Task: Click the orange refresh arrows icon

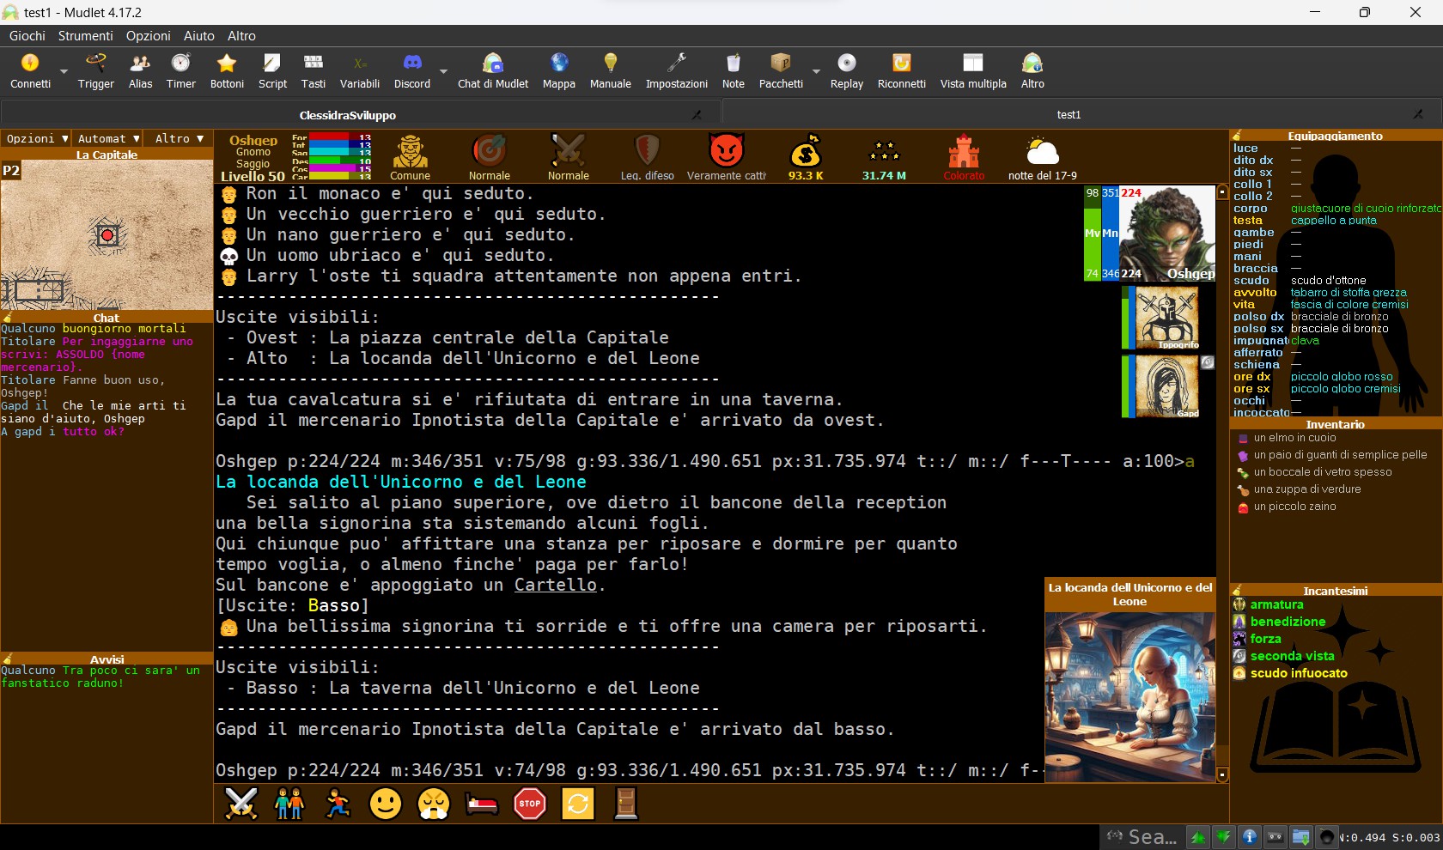Action: [x=578, y=804]
